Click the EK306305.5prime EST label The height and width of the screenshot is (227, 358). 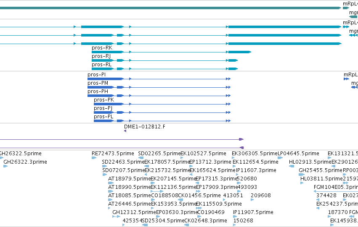click(x=255, y=154)
